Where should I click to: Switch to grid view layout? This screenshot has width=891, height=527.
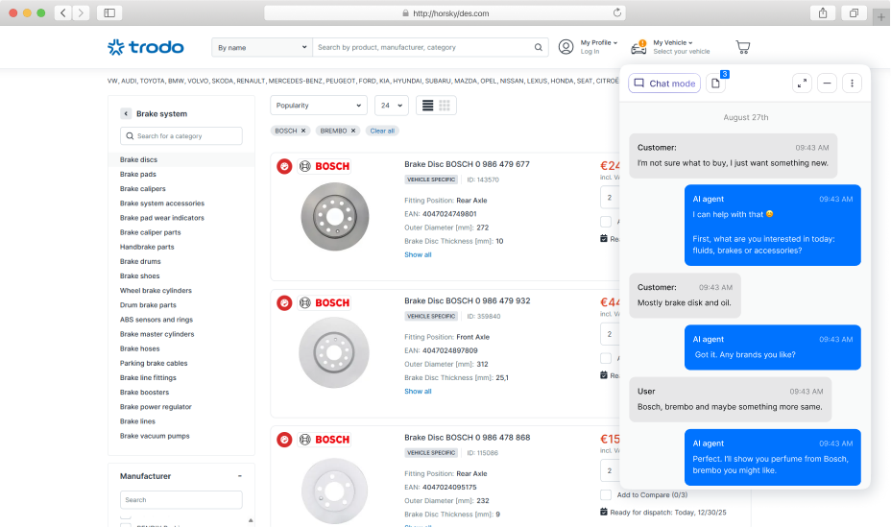click(x=445, y=105)
